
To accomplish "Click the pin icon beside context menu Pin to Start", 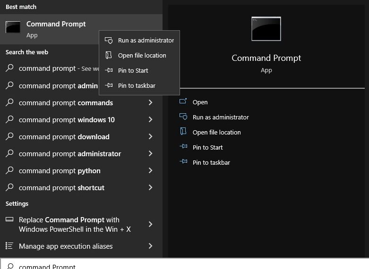I will click(109, 70).
